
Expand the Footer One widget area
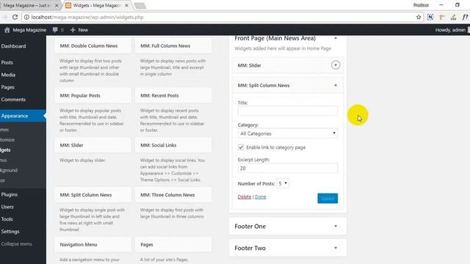tap(336, 227)
